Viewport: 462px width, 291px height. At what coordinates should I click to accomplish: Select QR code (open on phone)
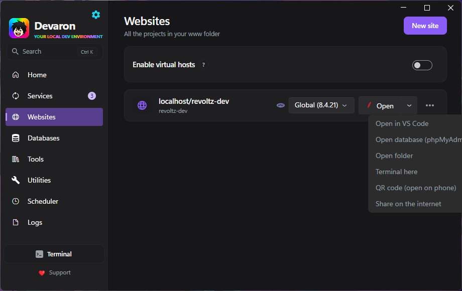click(x=415, y=188)
